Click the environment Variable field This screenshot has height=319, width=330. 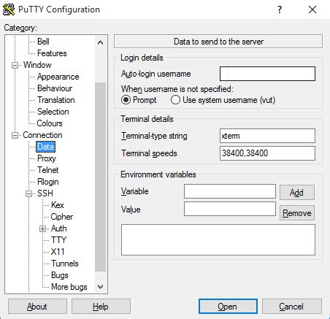[x=230, y=191]
